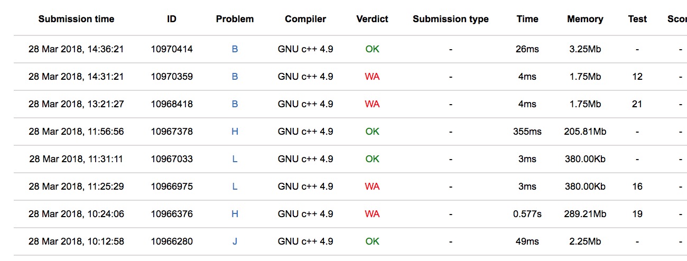Click the Verdict column header
The image size is (687, 261).
[x=372, y=19]
